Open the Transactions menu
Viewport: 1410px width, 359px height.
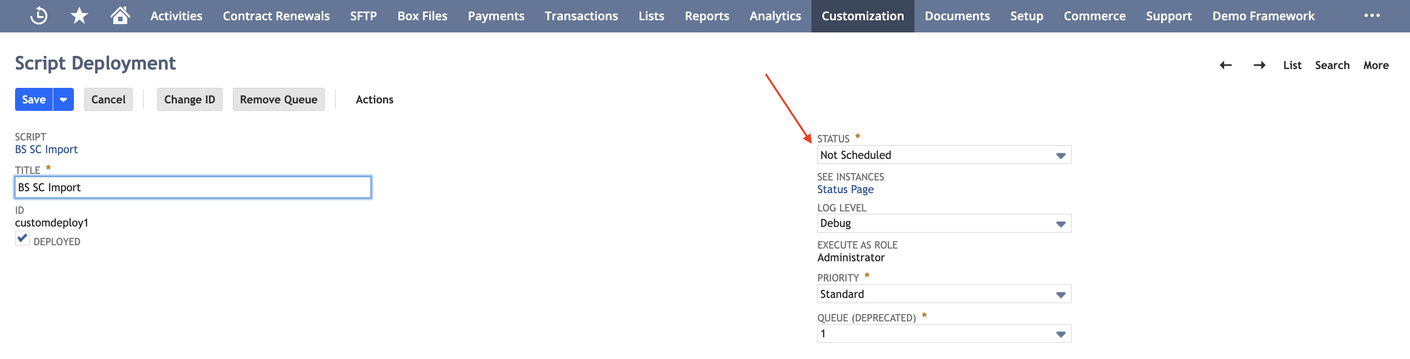pos(581,16)
